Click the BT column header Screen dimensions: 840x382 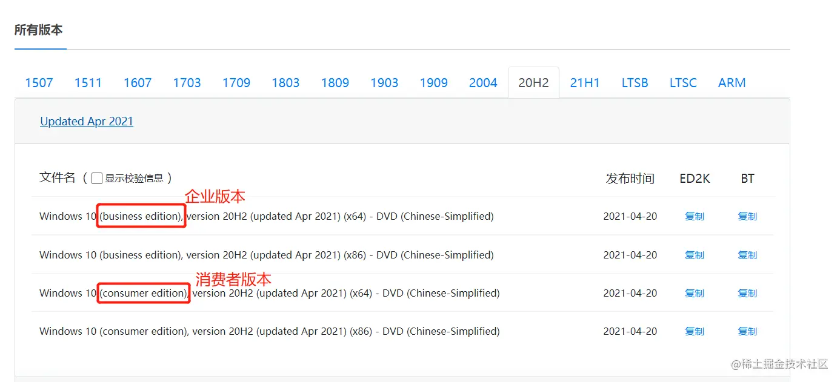(x=747, y=179)
